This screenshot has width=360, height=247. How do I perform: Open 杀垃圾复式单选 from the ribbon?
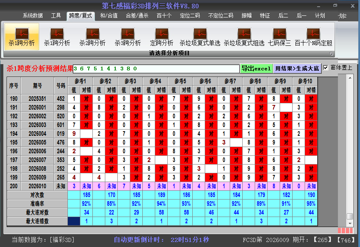[x=200, y=37]
